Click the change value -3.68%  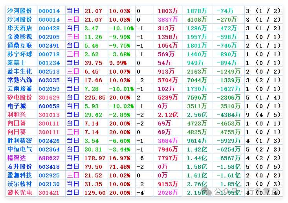click(119, 54)
